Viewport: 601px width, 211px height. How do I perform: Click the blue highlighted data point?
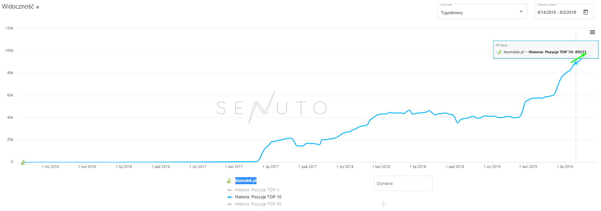576,63
